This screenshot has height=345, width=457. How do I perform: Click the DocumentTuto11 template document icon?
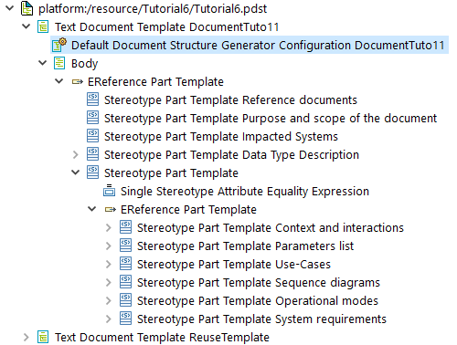(43, 26)
